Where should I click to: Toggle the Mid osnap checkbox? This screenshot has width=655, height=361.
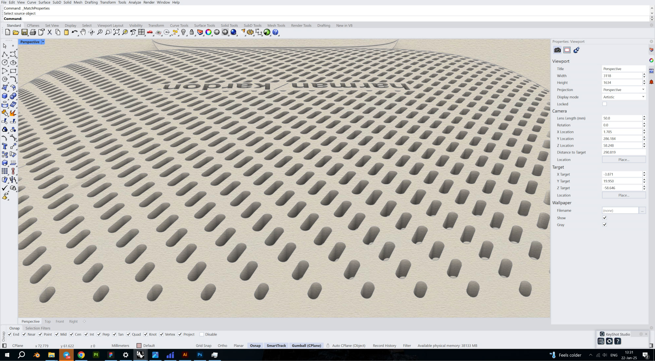tap(57, 334)
